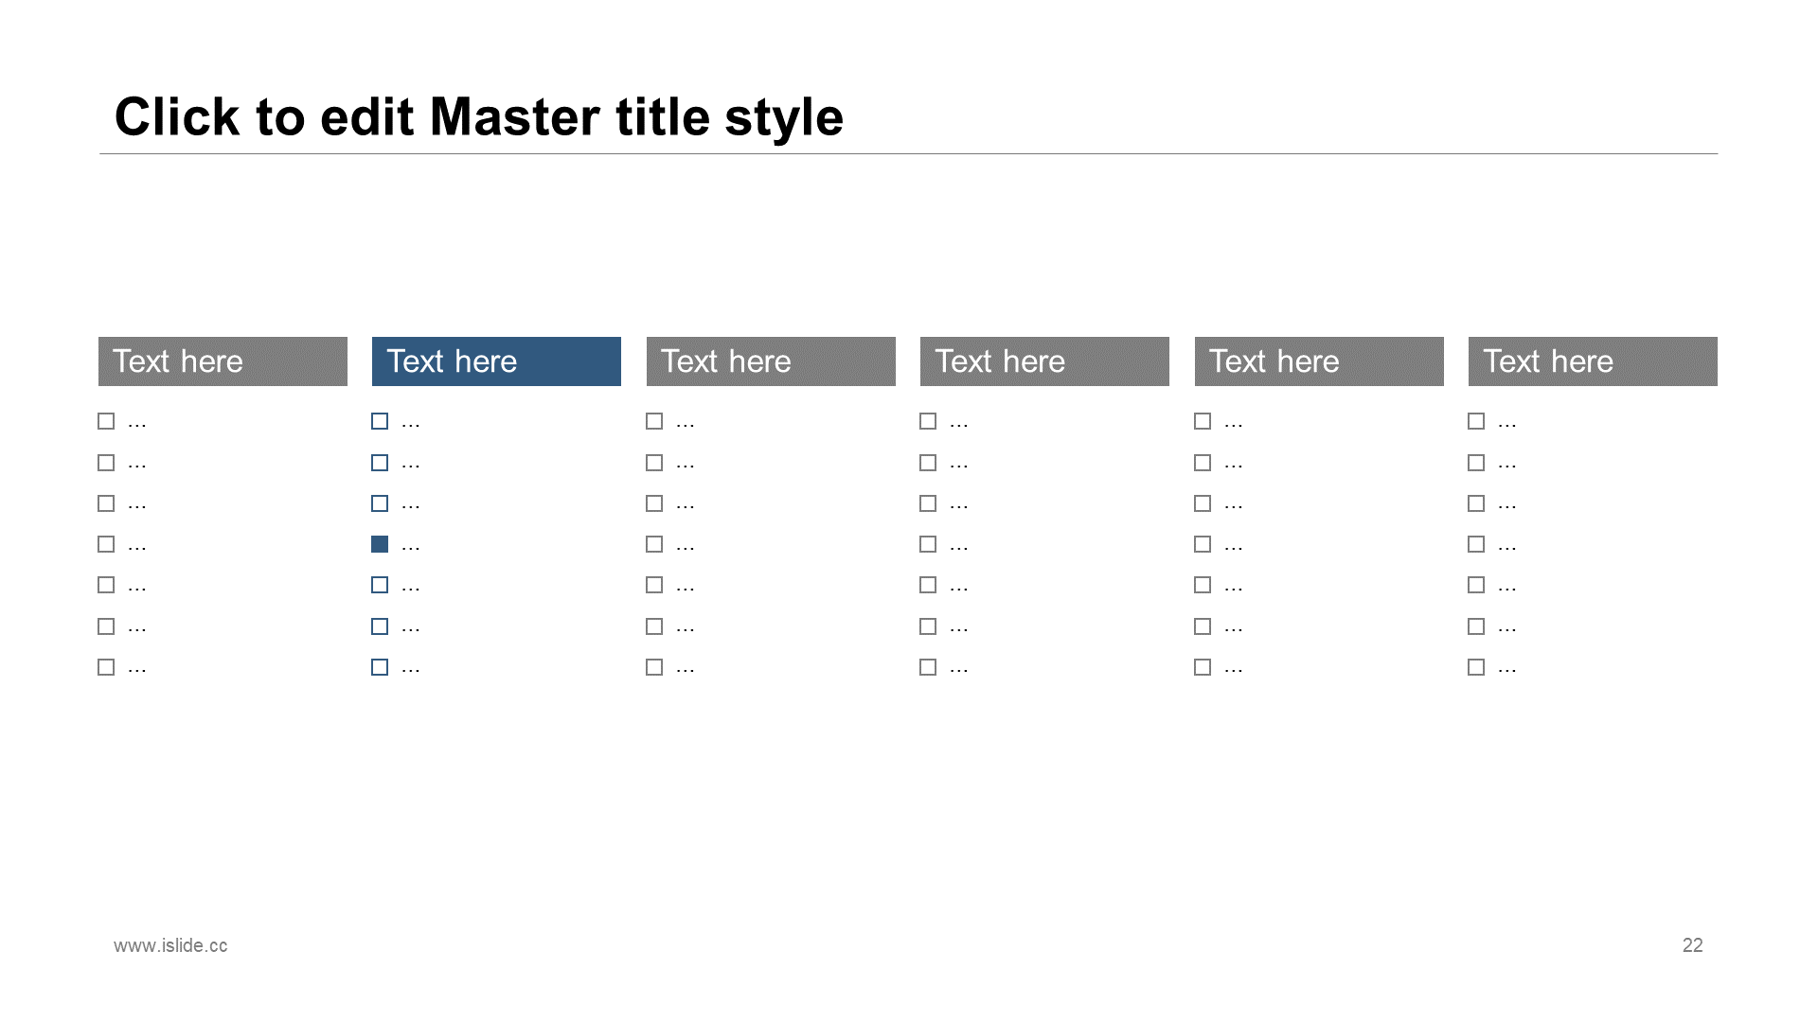Click the slide number 22
Viewport: 1818px width, 1022px height.
pos(1693,945)
